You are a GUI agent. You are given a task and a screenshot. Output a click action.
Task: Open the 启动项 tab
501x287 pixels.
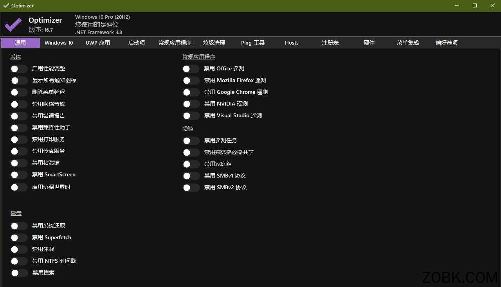coord(136,43)
